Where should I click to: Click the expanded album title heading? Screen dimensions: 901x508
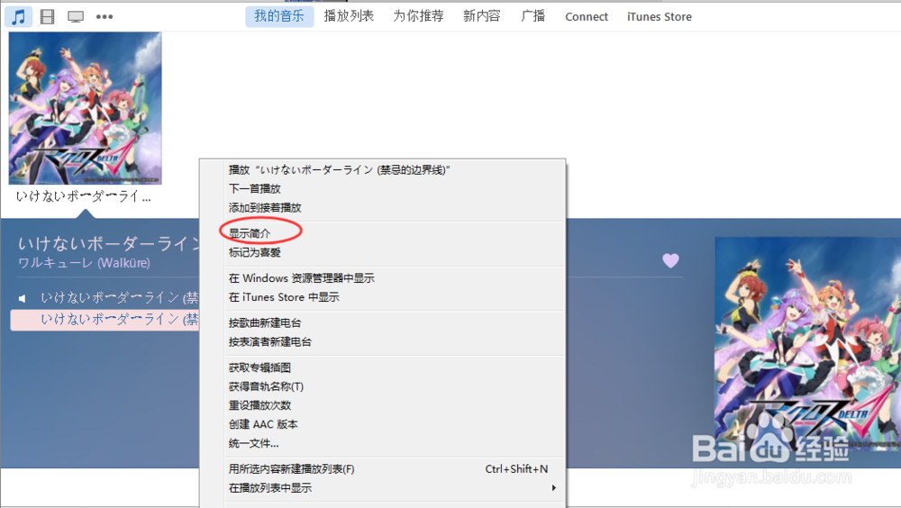coord(109,244)
